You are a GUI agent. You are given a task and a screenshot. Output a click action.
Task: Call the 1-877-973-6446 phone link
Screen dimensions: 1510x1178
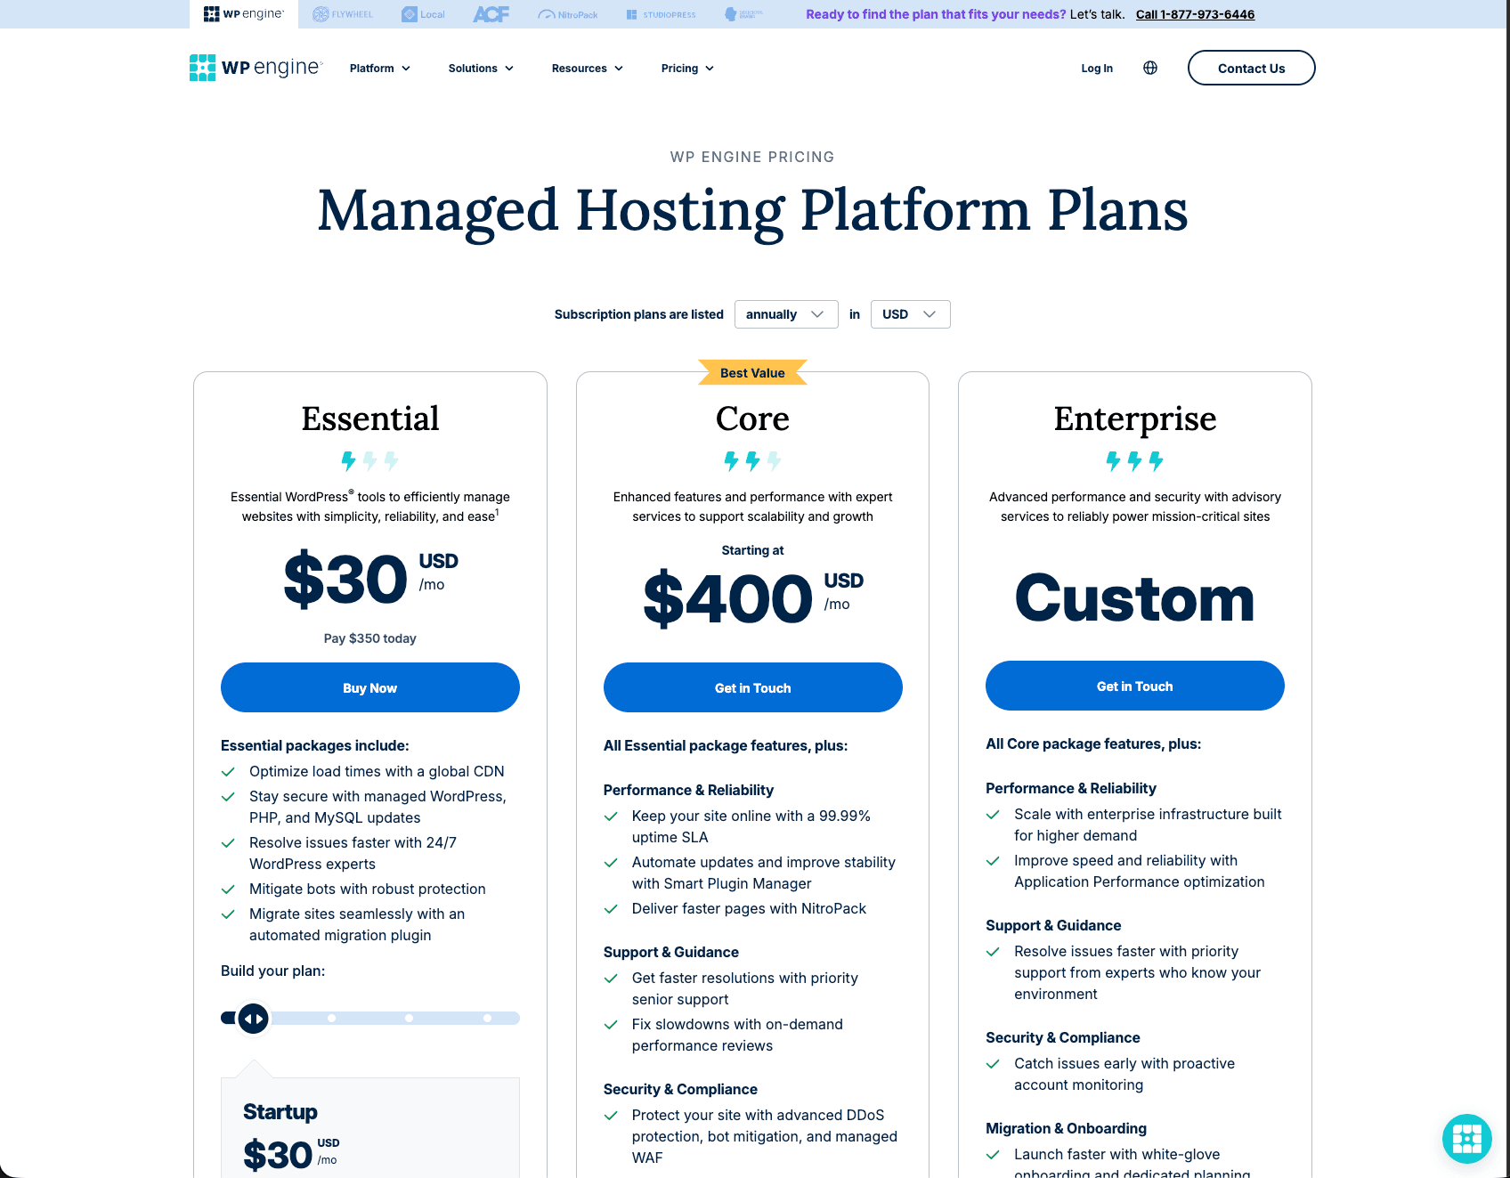point(1195,14)
